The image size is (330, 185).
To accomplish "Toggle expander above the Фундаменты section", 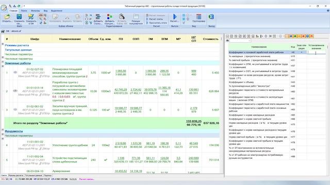I will (x=3, y=130).
